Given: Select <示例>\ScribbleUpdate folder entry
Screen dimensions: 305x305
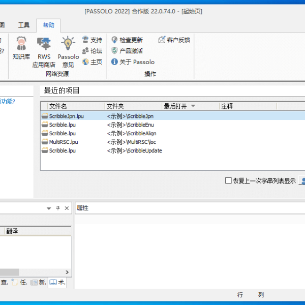Looking at the screenshot, I should 134,150.
